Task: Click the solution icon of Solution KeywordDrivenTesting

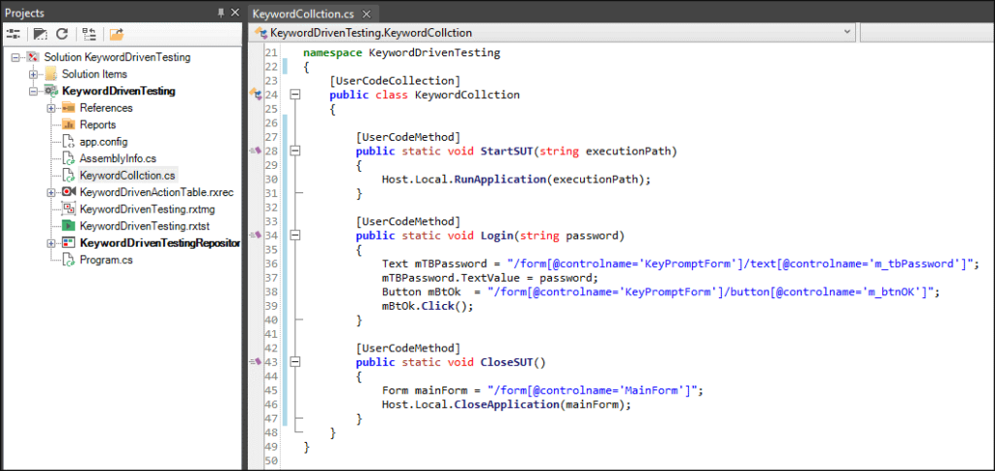Action: click(33, 57)
